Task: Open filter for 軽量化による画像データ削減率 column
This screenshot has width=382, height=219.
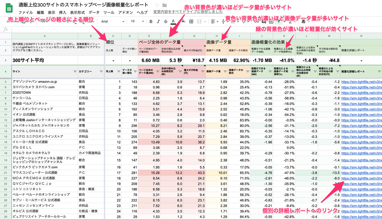Action: (x=292, y=72)
